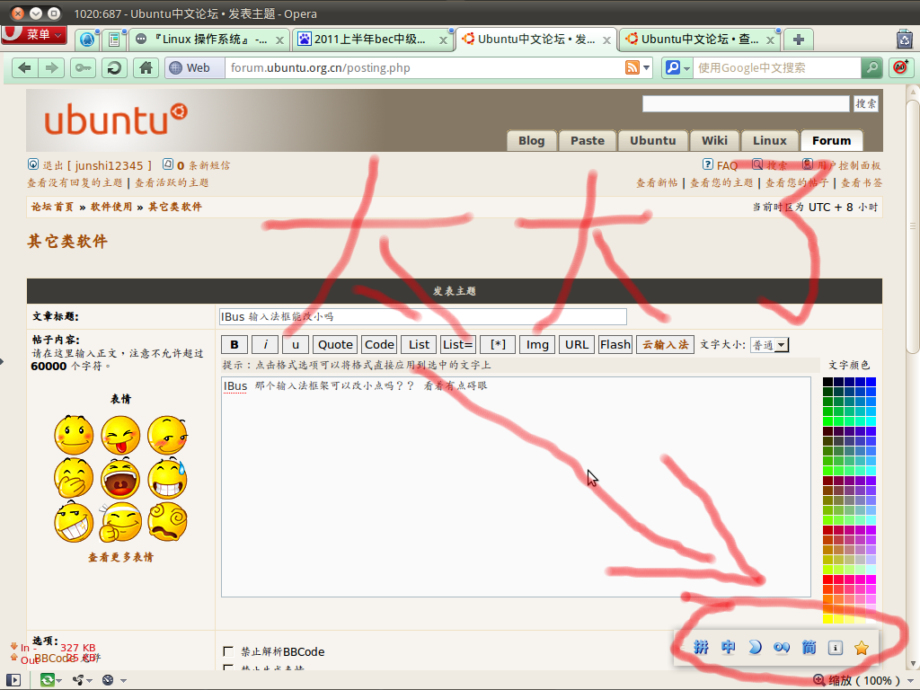Image resolution: width=920 pixels, height=690 pixels.
Task: Click the 论坛首页 breadcrumb link
Action: point(52,208)
